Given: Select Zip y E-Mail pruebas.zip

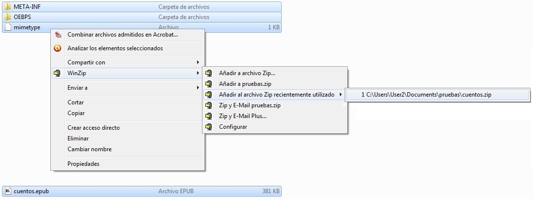Looking at the screenshot, I should coord(250,105).
